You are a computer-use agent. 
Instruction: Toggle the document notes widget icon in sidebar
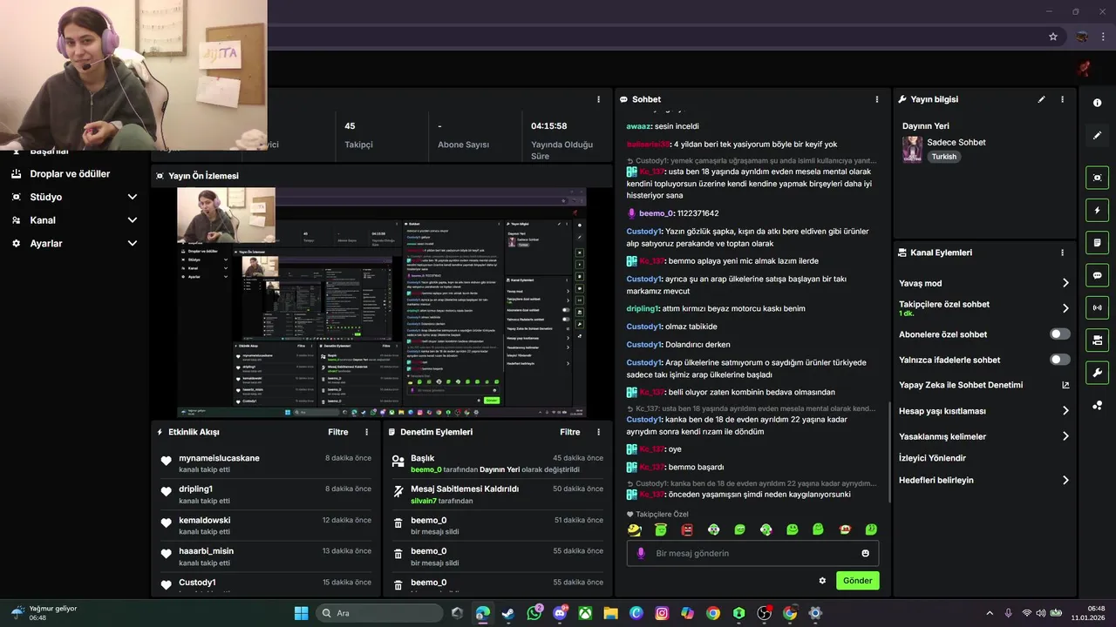pos(1097,242)
